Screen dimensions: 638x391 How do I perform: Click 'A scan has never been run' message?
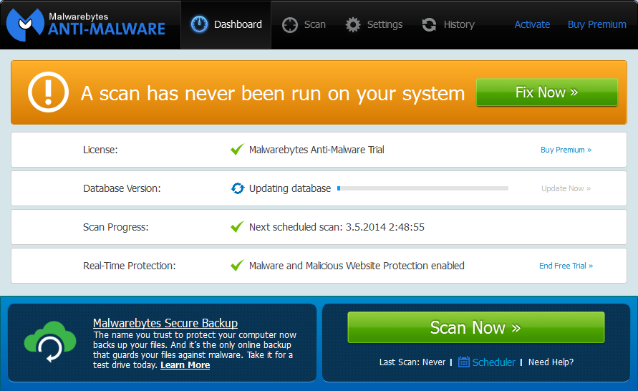(x=273, y=94)
